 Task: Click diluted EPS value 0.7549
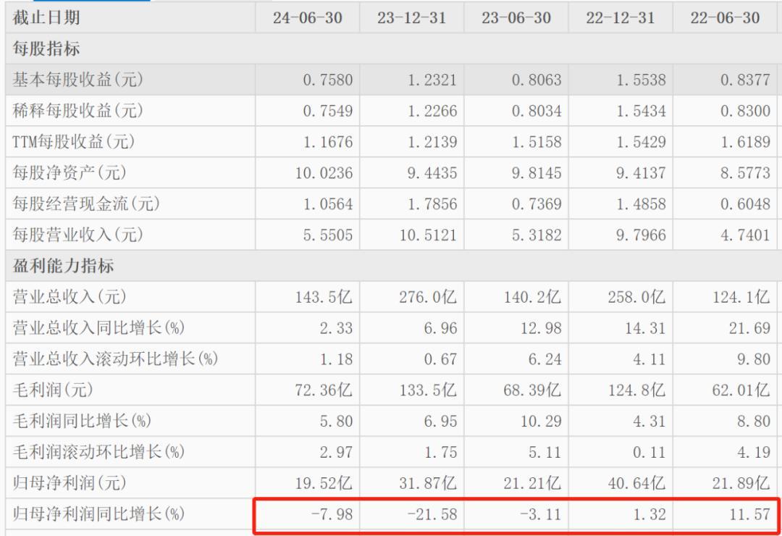pos(328,111)
